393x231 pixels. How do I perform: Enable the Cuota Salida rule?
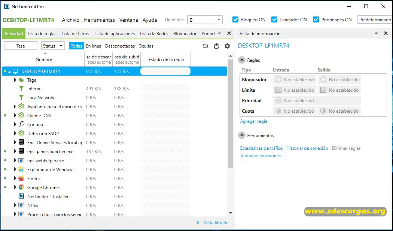pos(323,111)
